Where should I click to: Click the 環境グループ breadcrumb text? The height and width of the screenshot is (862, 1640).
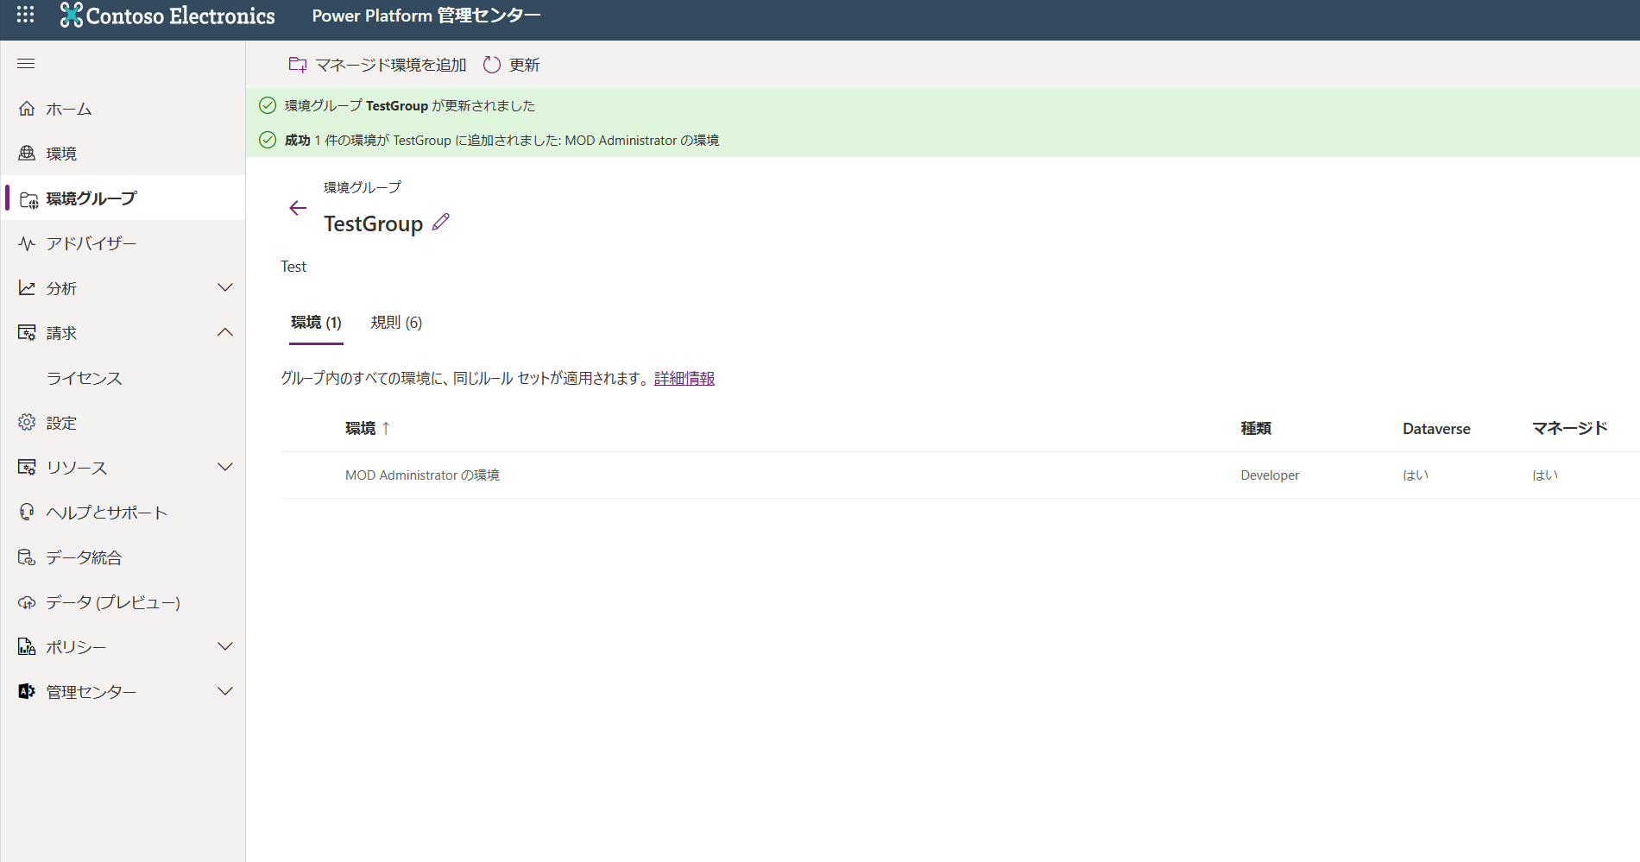coord(363,187)
